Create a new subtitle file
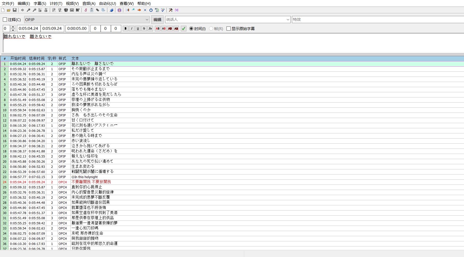 [3, 10]
